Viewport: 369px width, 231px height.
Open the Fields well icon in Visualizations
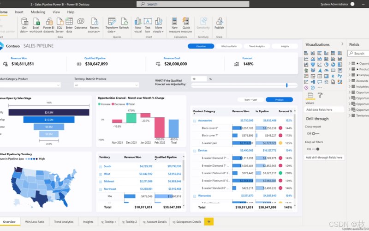(310, 95)
